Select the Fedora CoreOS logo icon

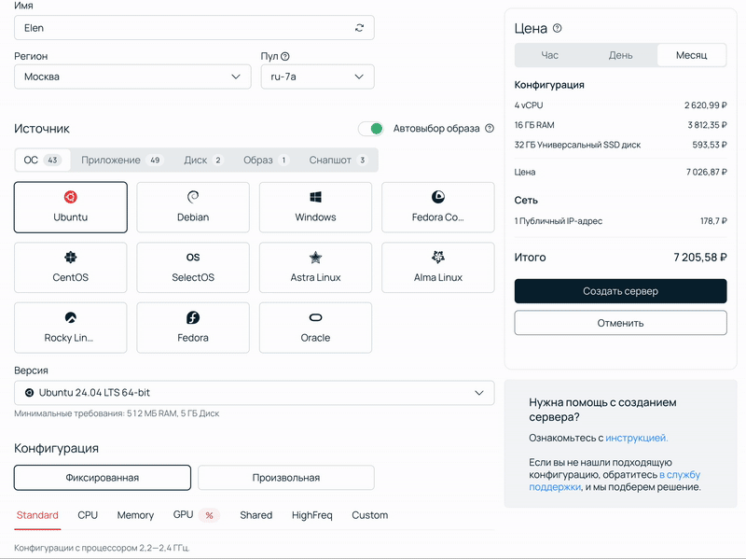pos(437,197)
